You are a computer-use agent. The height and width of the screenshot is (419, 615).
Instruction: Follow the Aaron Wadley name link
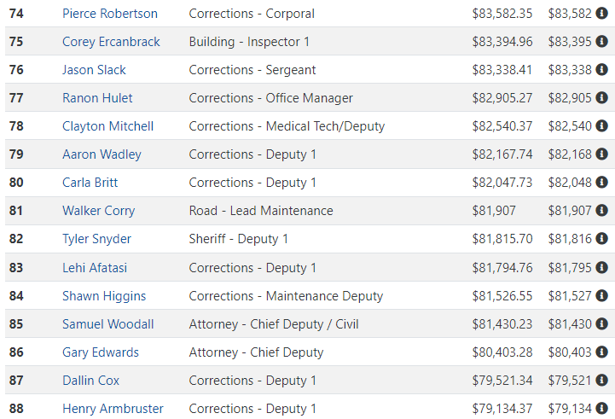102,154
